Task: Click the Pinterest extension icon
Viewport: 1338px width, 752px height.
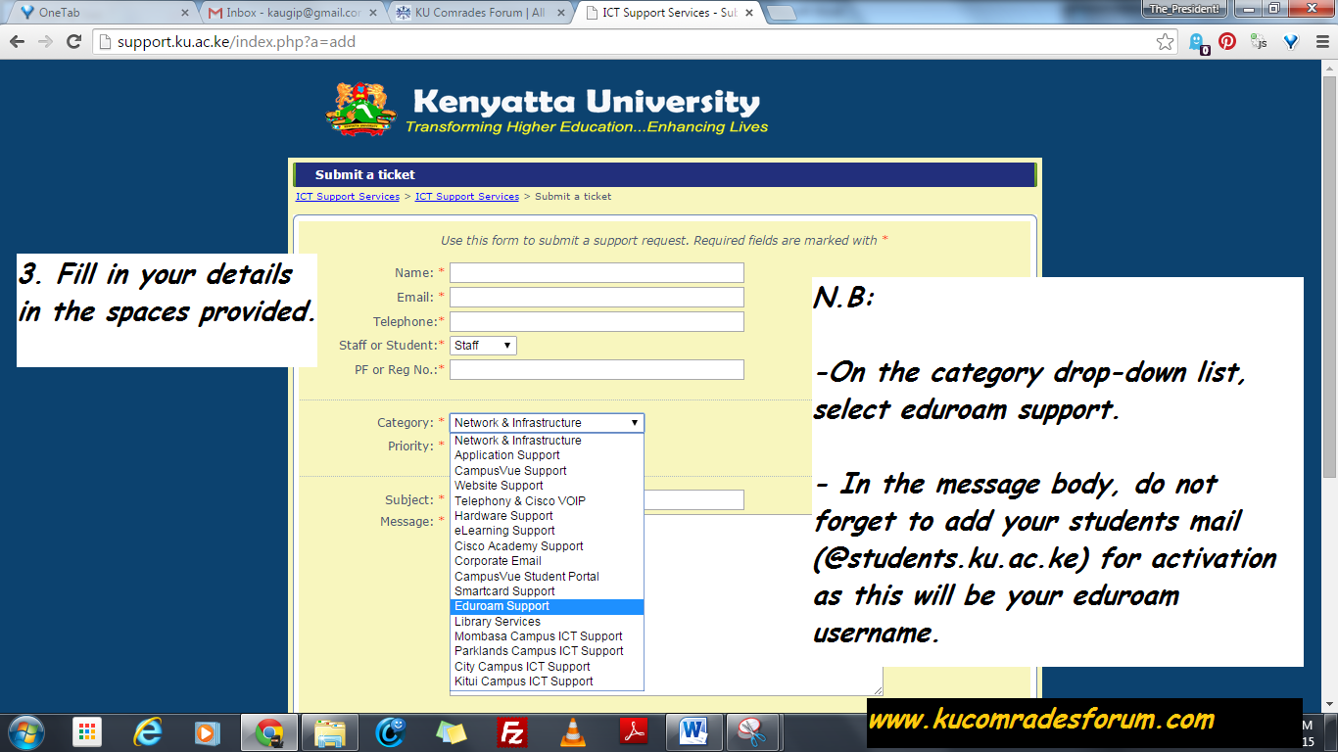Action: [x=1227, y=41]
